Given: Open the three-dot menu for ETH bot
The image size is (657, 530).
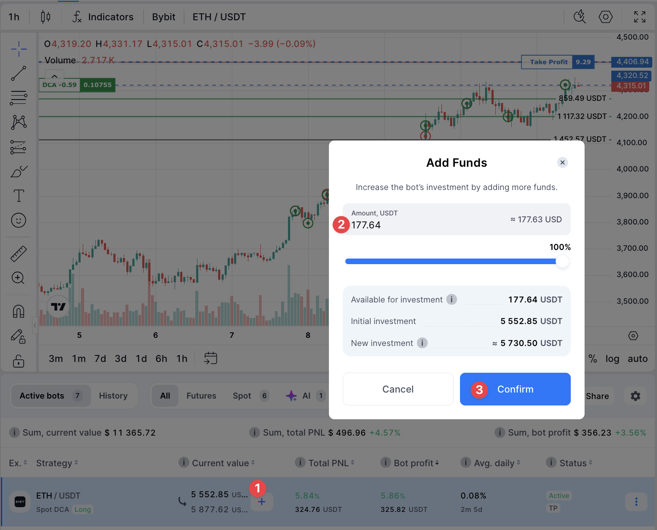Looking at the screenshot, I should (636, 502).
